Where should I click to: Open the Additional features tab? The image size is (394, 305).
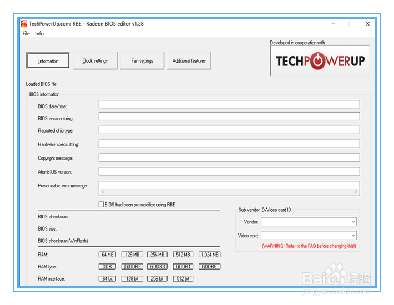(x=189, y=61)
